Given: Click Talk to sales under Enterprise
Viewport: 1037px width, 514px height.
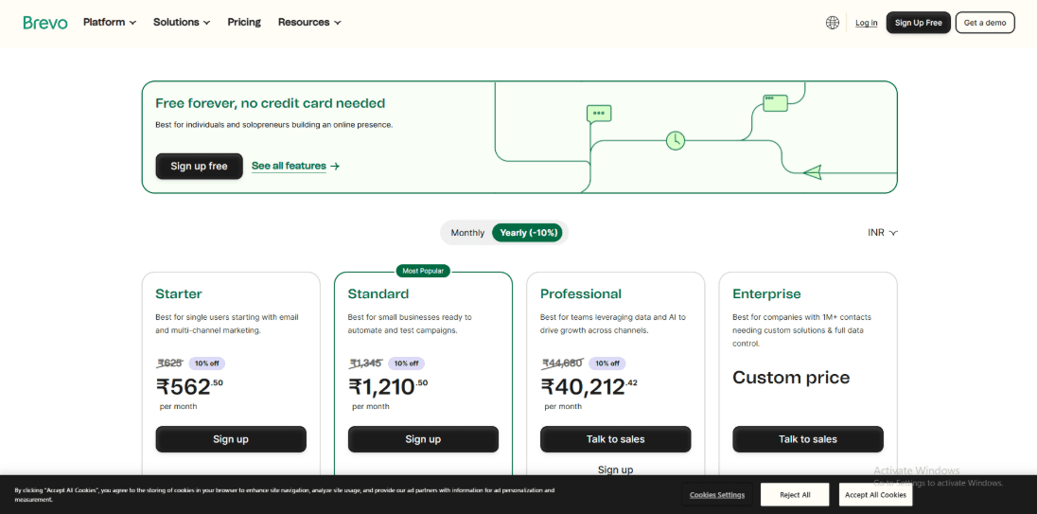Looking at the screenshot, I should (x=808, y=439).
